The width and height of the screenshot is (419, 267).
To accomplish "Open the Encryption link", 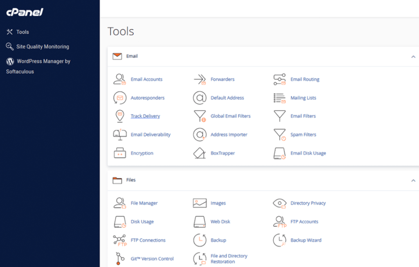I will tap(142, 153).
